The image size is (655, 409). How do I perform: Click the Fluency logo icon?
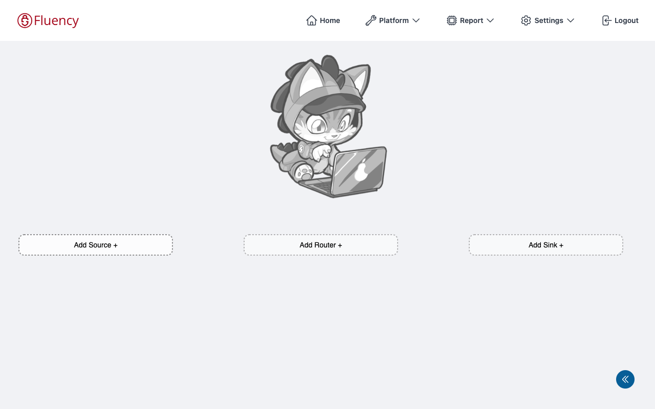tap(25, 20)
